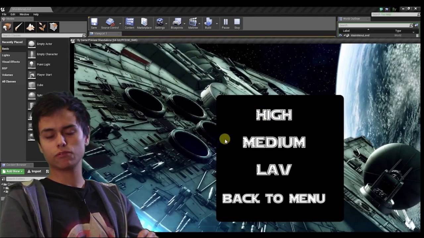Select the Place mode icon
The width and height of the screenshot is (424, 238).
[x=7, y=27]
